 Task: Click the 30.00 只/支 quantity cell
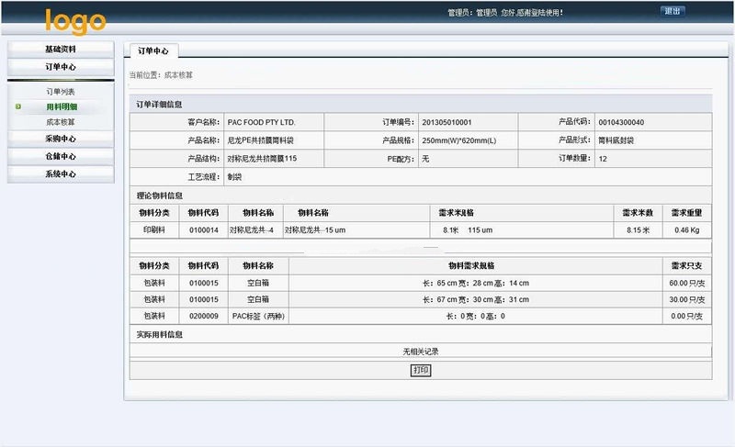tap(686, 299)
